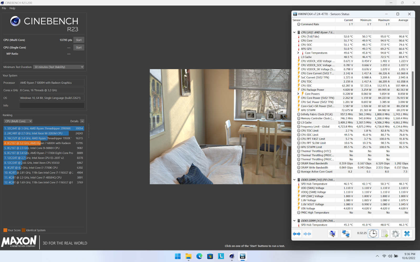Click the HWiNFO window vertical scrollbar
The width and height of the screenshot is (420, 262).
[413, 99]
